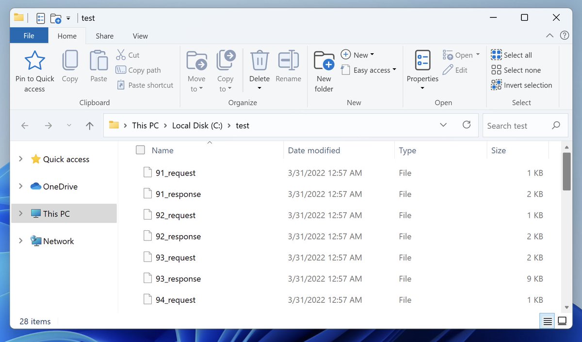Create a New folder from the ribbon
Screen dimensions: 582x342
click(323, 71)
